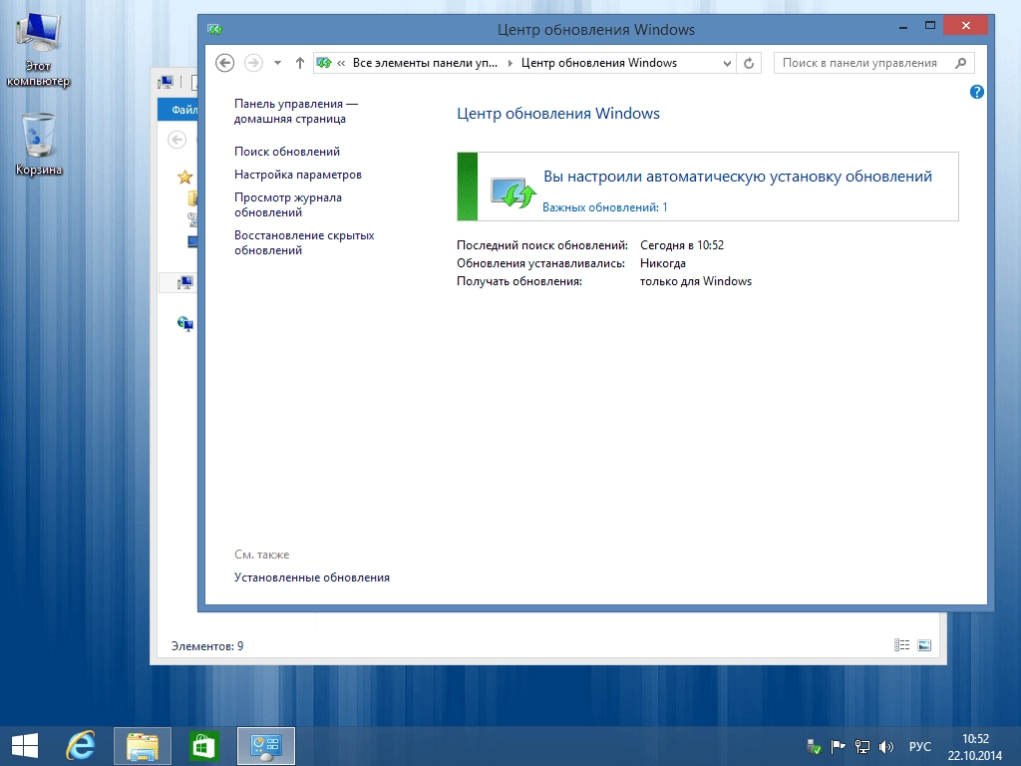Open Windows Store from taskbar

[203, 746]
